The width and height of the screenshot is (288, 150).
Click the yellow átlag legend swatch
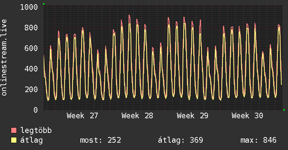(x=14, y=140)
